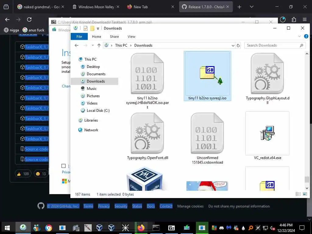The width and height of the screenshot is (312, 234).
Task: Click the taskbar clock showing 4:46 PM
Action: pyautogui.click(x=286, y=228)
